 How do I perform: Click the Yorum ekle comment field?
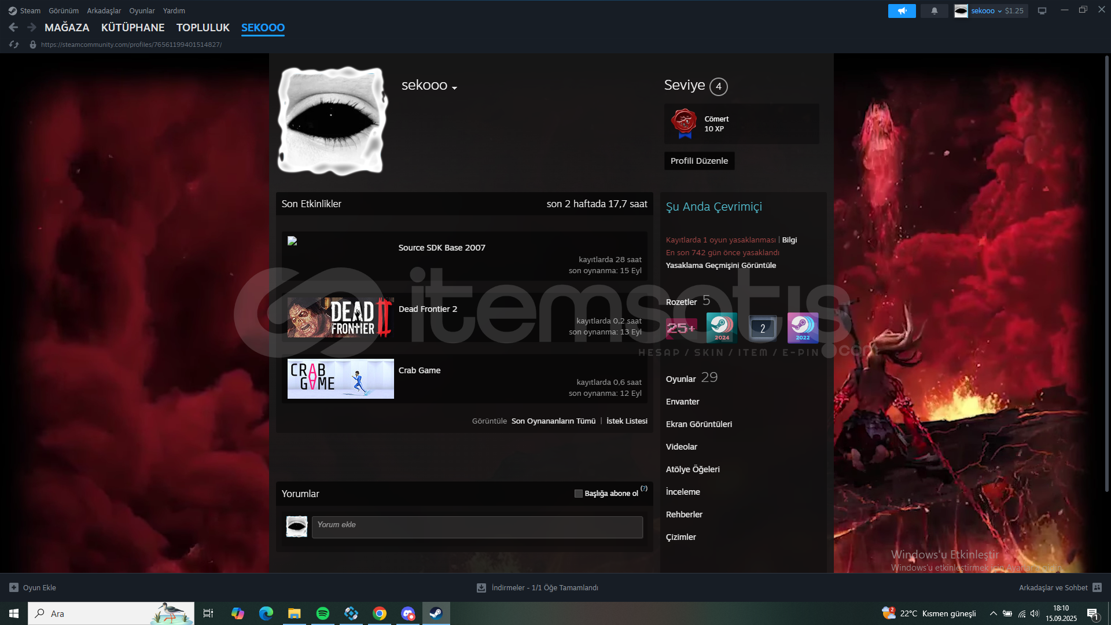477,527
